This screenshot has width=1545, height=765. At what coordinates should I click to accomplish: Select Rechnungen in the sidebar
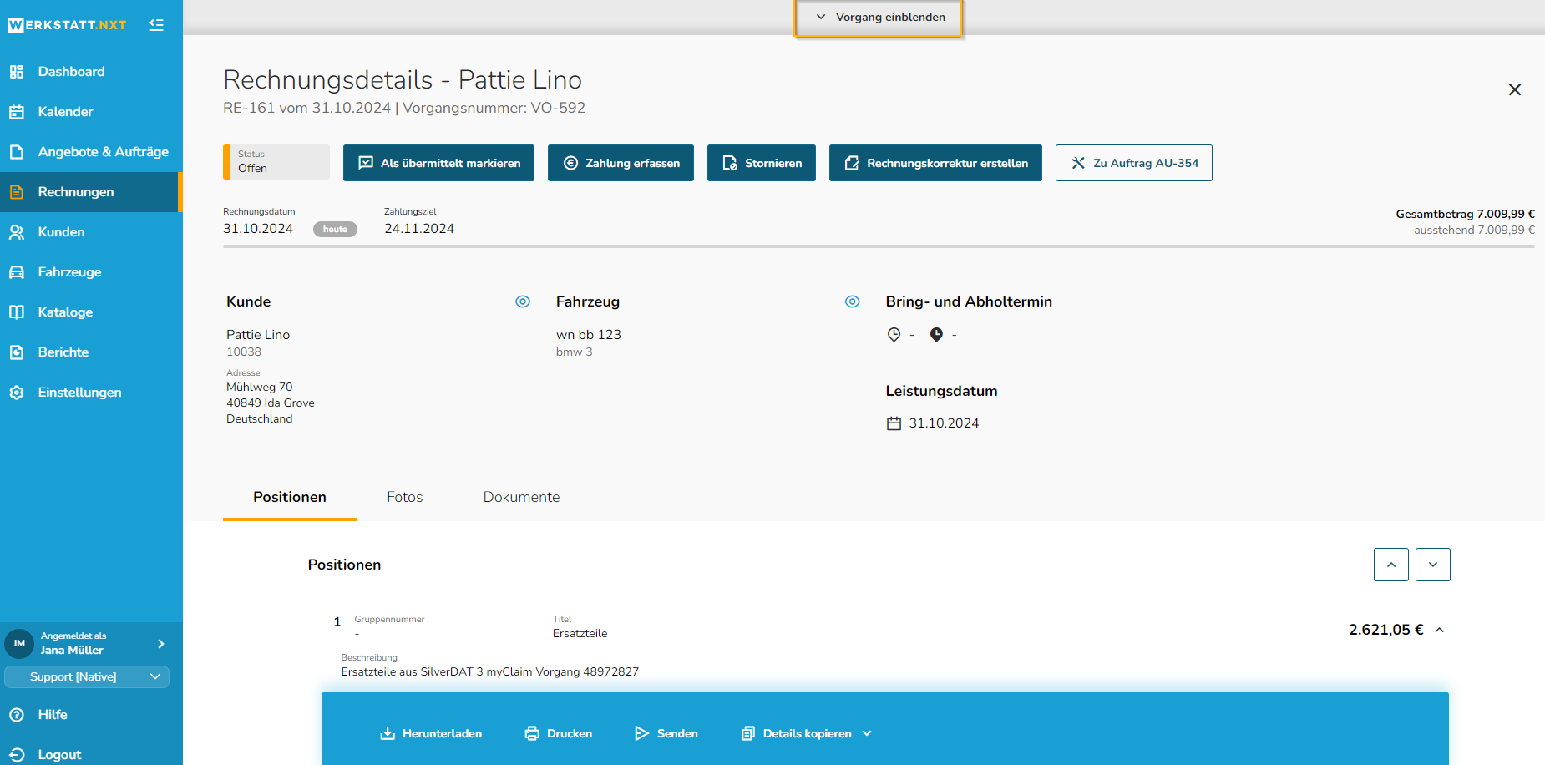click(91, 192)
